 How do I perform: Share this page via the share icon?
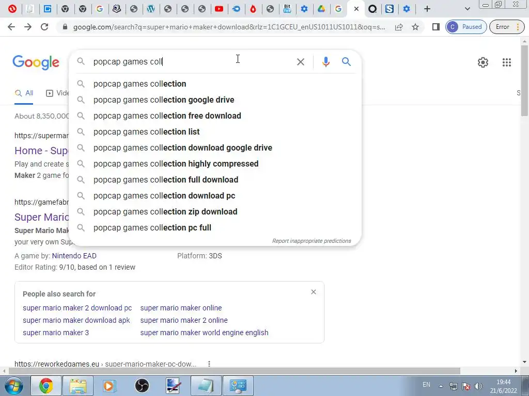coord(399,27)
